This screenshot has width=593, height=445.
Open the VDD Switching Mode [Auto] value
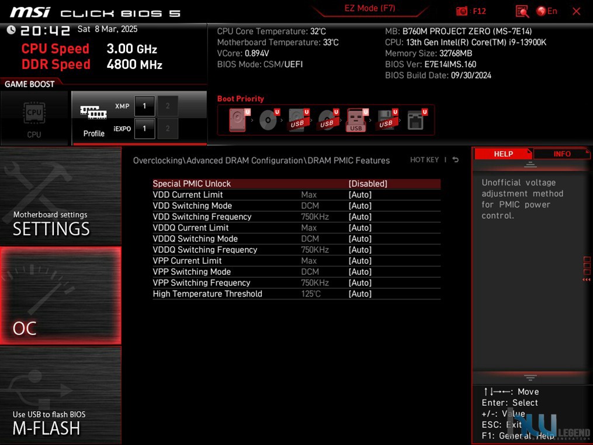pos(360,205)
